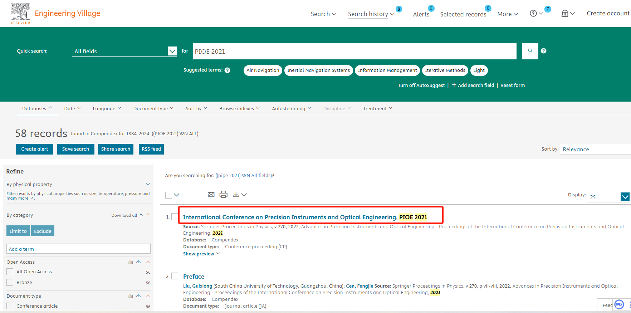This screenshot has width=631, height=313.
Task: Collapse the Databases tab
Action: click(37, 108)
